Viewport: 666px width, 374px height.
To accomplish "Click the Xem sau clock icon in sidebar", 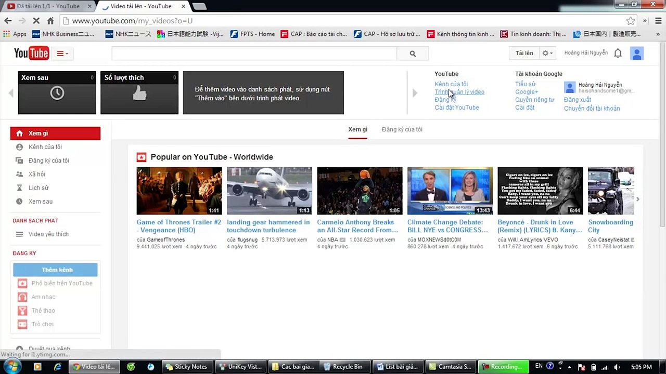I will point(19,201).
